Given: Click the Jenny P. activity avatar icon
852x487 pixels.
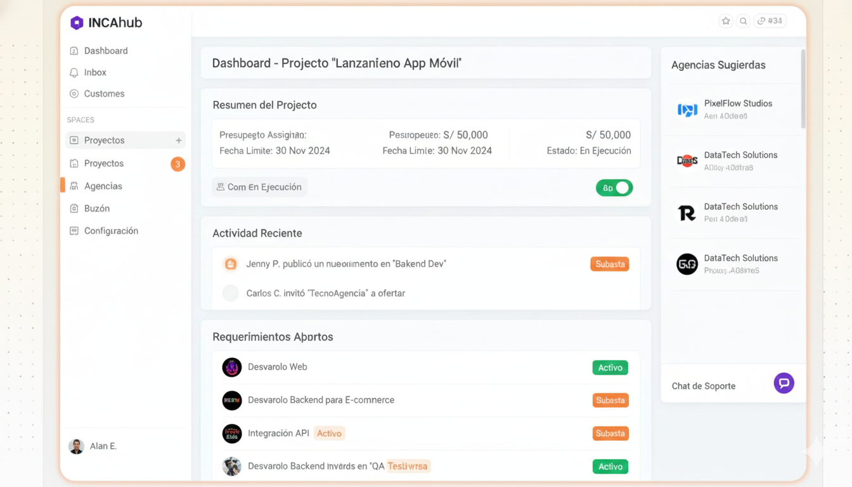Looking at the screenshot, I should (x=231, y=264).
